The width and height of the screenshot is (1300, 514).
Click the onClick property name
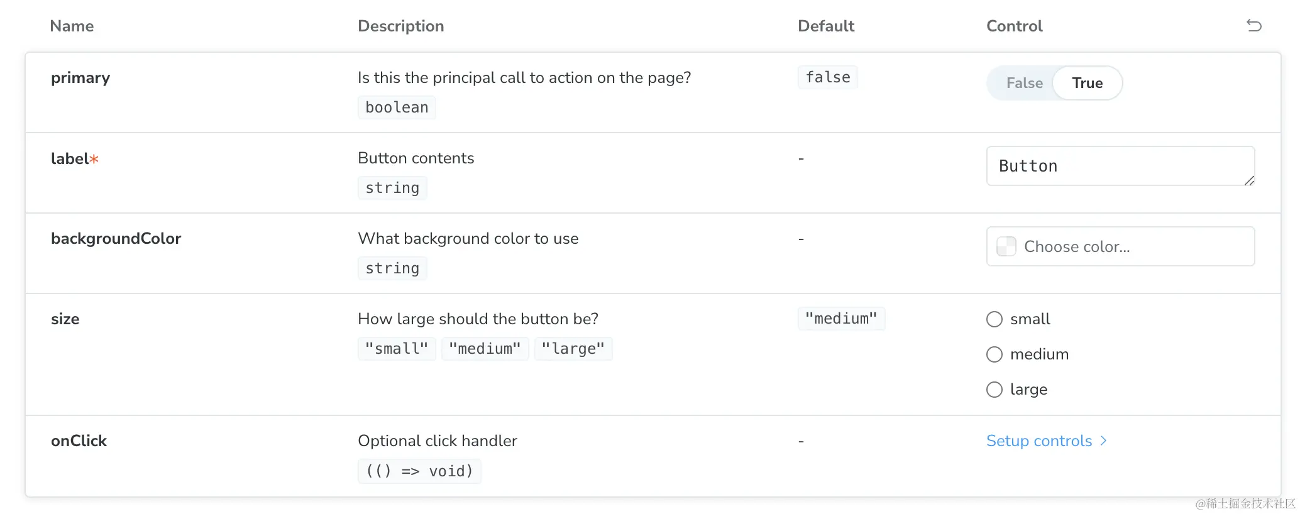pos(79,441)
